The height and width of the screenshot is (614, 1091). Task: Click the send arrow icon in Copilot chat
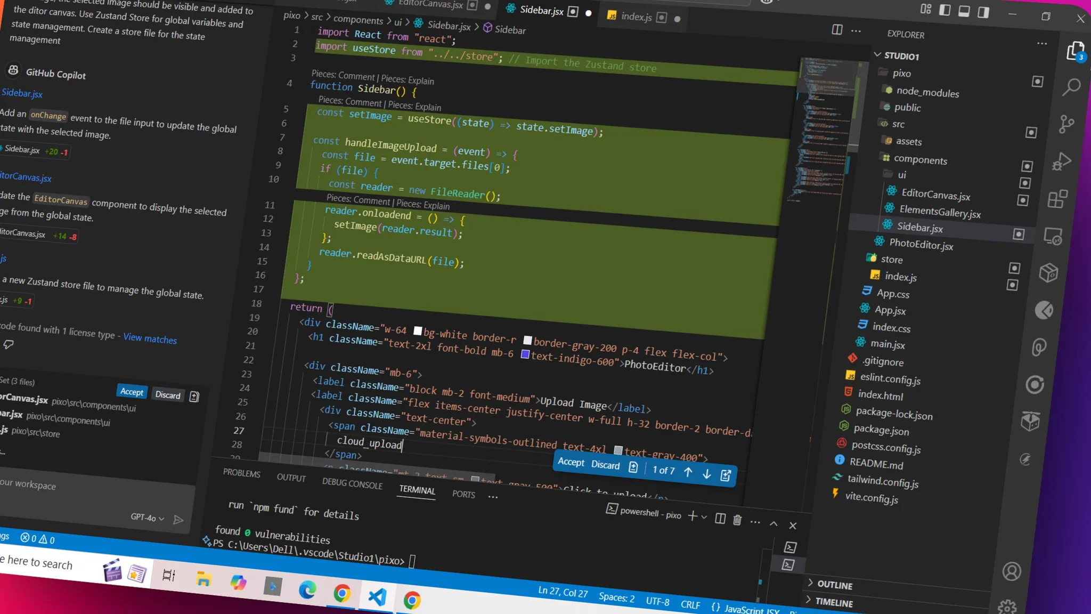pos(178,520)
